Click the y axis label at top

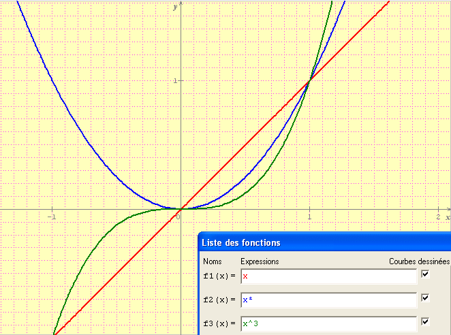175,6
